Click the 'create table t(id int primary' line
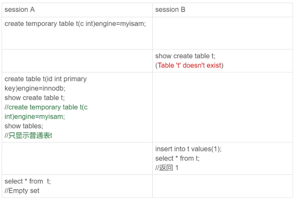Screen dimensions: 297x201 [x=45, y=79]
